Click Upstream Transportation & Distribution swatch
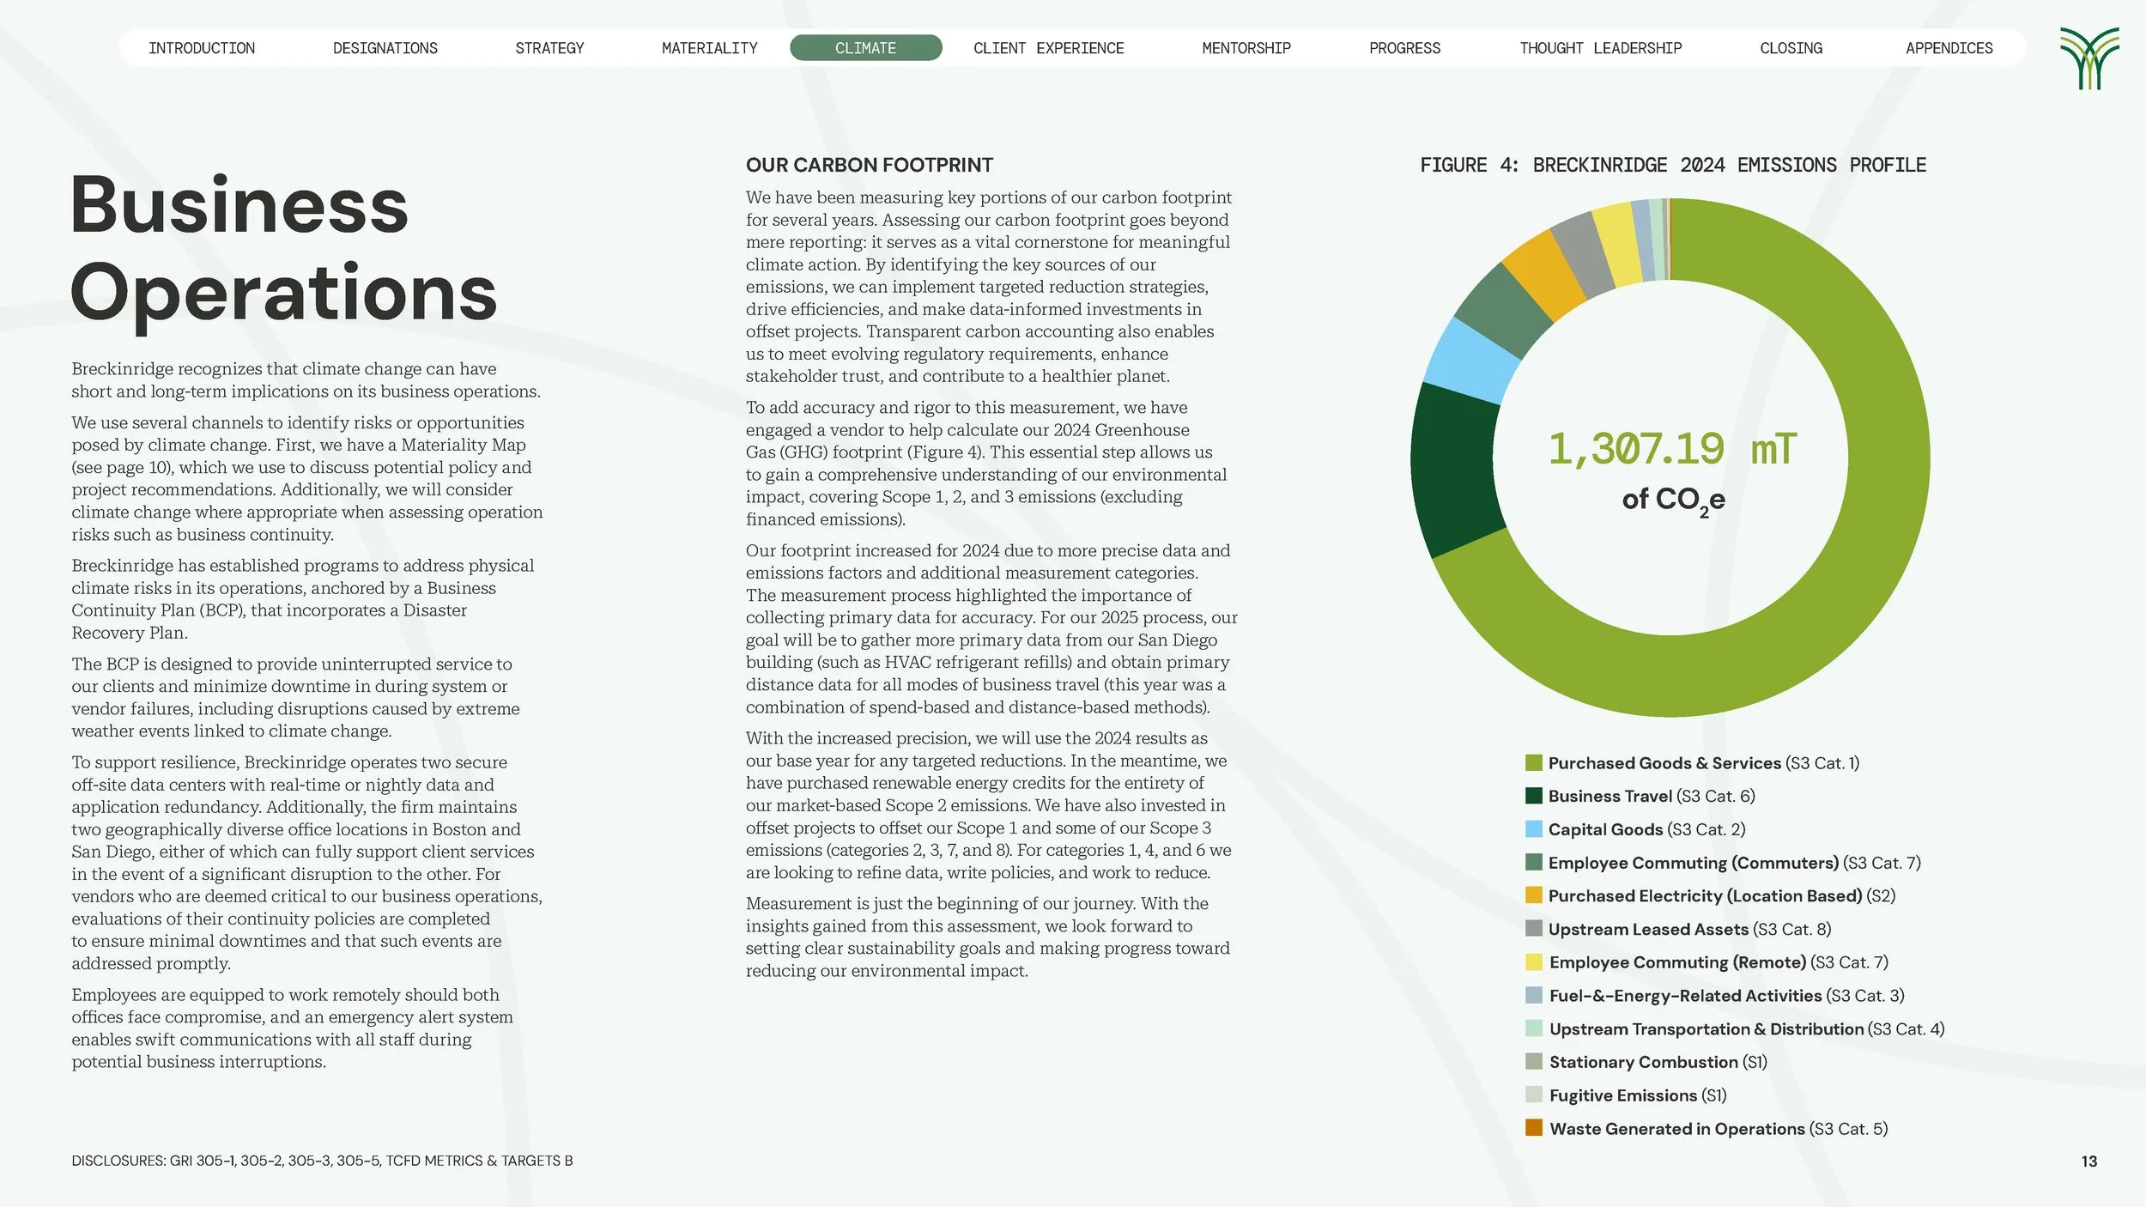 (x=1534, y=1028)
